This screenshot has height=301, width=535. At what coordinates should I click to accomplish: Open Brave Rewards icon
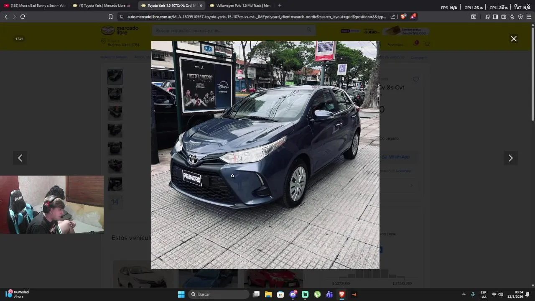pos(413,17)
